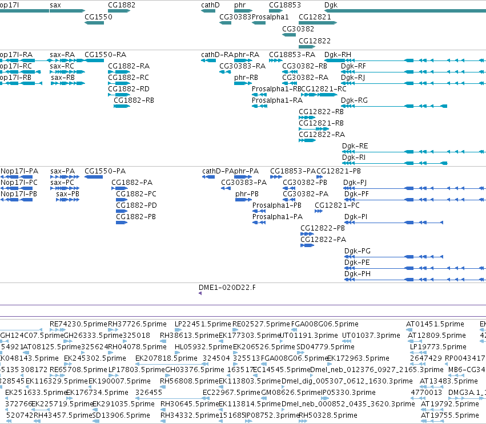This screenshot has width=486, height=424.
Task: Click the CG18853 gene label
Action: click(285, 5)
